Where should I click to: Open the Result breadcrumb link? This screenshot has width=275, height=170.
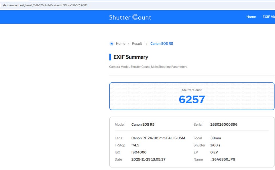click(137, 44)
